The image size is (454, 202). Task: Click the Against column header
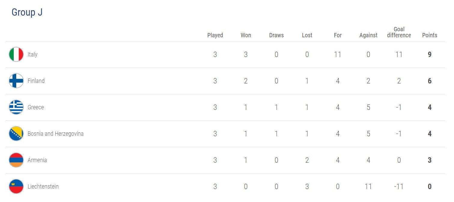coord(368,35)
